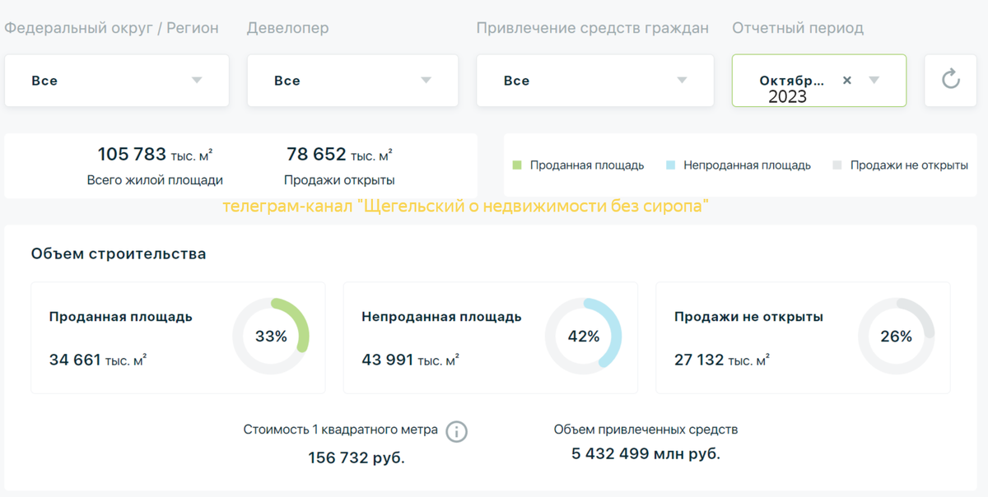This screenshot has width=988, height=497.
Task: Click the Стоимость 1 квадратного метра label
Action: tap(342, 430)
